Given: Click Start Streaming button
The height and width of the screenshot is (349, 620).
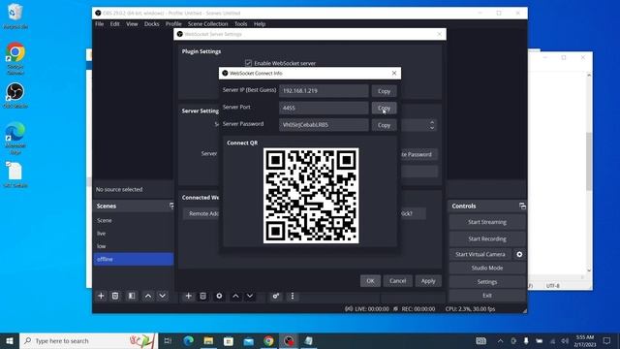Looking at the screenshot, I should pos(487,222).
